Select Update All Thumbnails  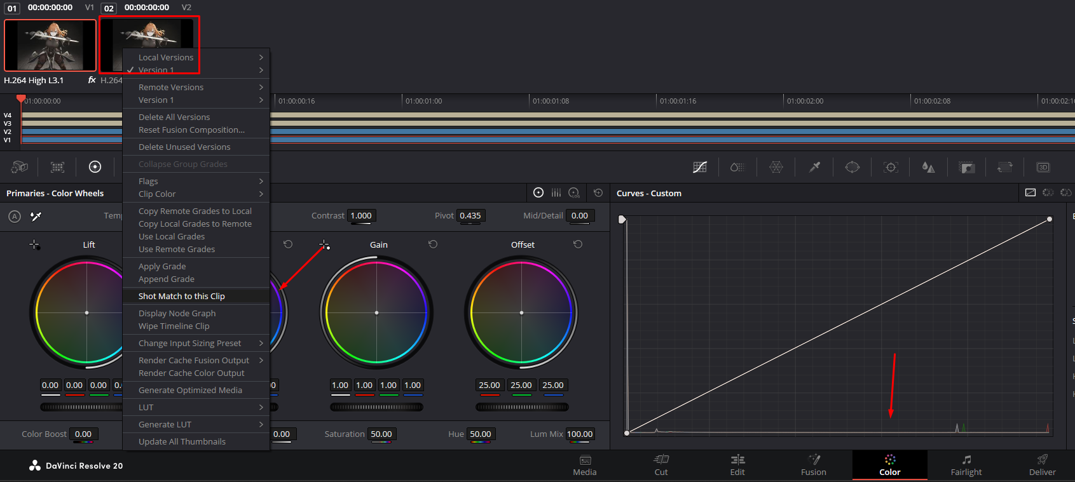182,441
